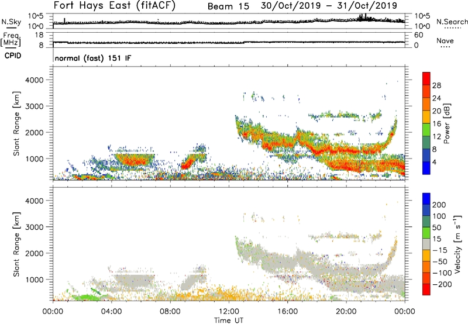The height and width of the screenshot is (324, 468).
Task: Click the "Slant Range [km]" label of the velocity panel
Action: pyautogui.click(x=16, y=244)
